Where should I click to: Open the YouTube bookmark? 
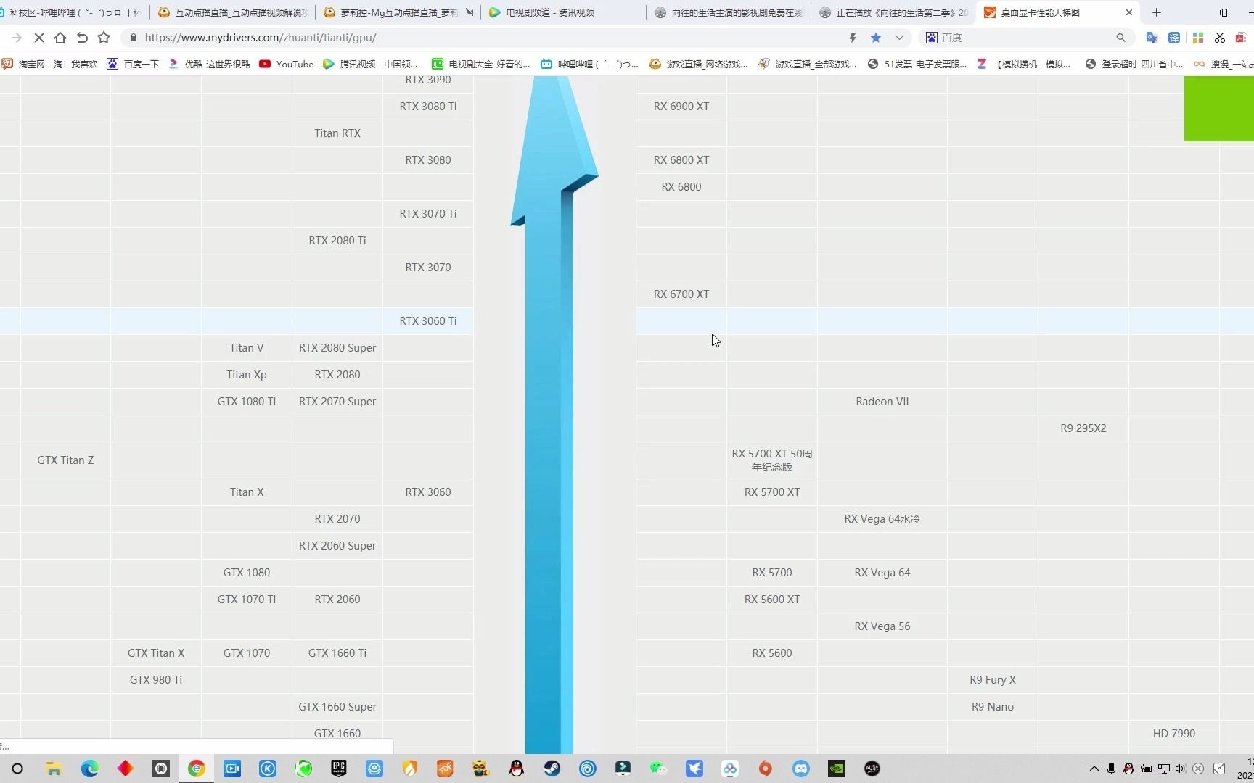pos(286,64)
